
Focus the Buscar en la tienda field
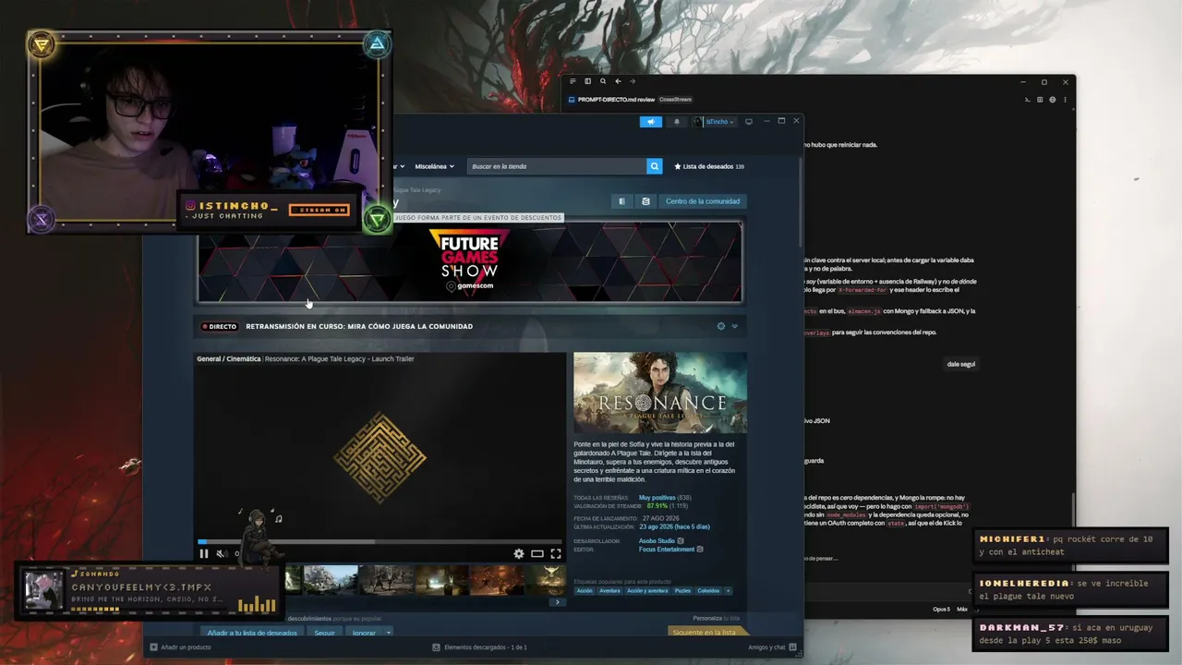(557, 166)
